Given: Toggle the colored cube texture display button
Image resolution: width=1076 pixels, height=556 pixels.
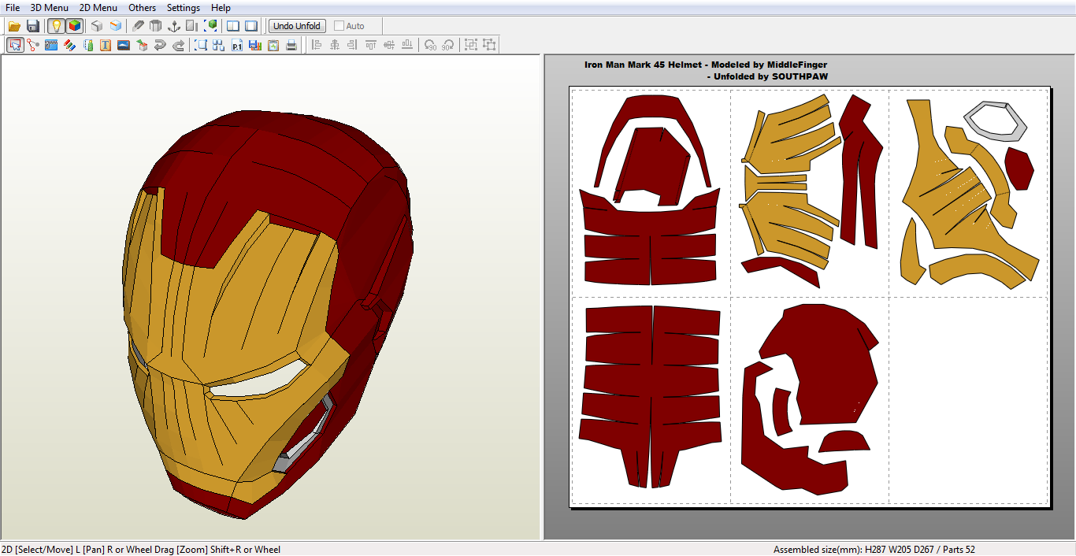Looking at the screenshot, I should click(74, 26).
